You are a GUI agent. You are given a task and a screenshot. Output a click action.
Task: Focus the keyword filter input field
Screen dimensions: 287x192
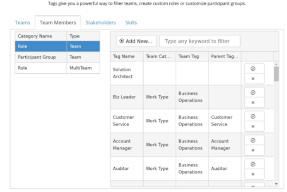[x=200, y=41]
